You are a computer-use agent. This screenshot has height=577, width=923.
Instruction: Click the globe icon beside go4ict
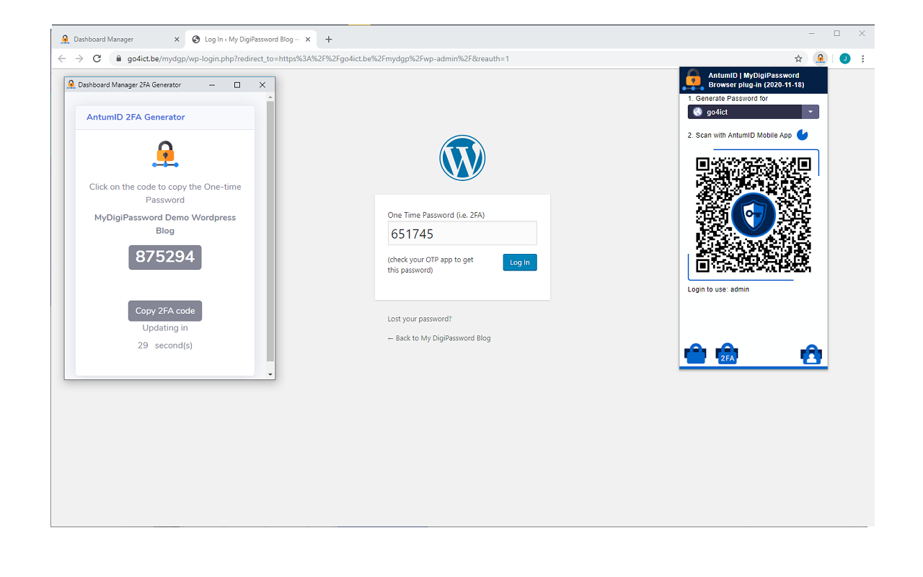tap(697, 112)
